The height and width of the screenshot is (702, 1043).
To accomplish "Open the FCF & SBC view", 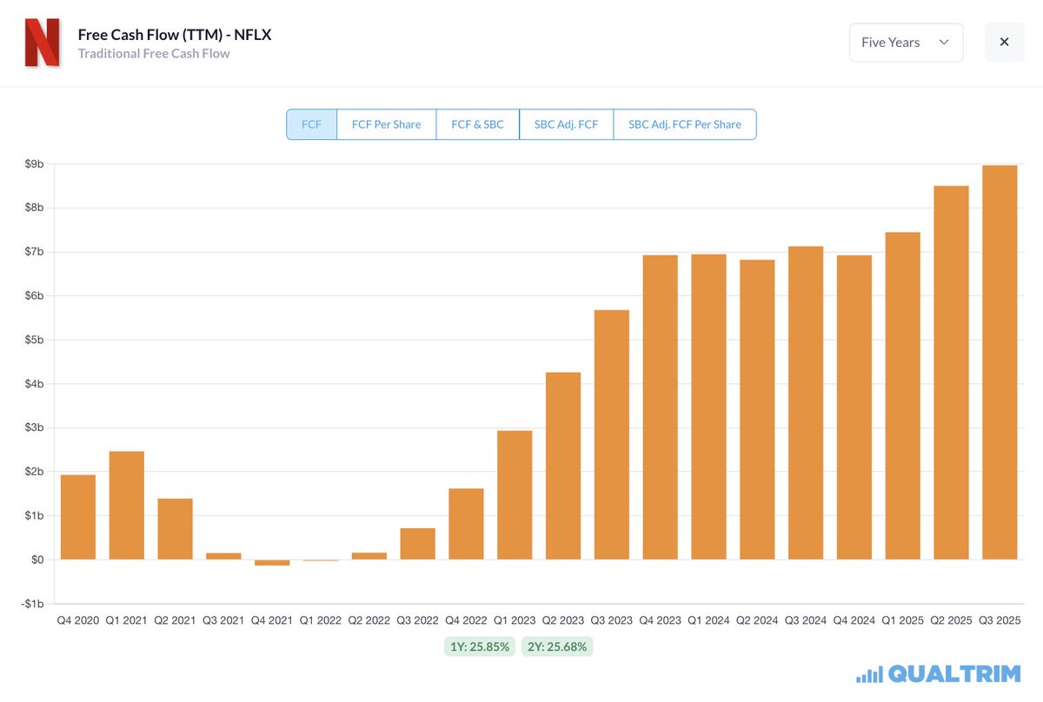I will (477, 124).
